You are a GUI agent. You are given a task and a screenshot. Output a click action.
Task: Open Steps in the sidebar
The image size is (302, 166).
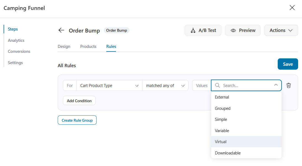click(13, 29)
